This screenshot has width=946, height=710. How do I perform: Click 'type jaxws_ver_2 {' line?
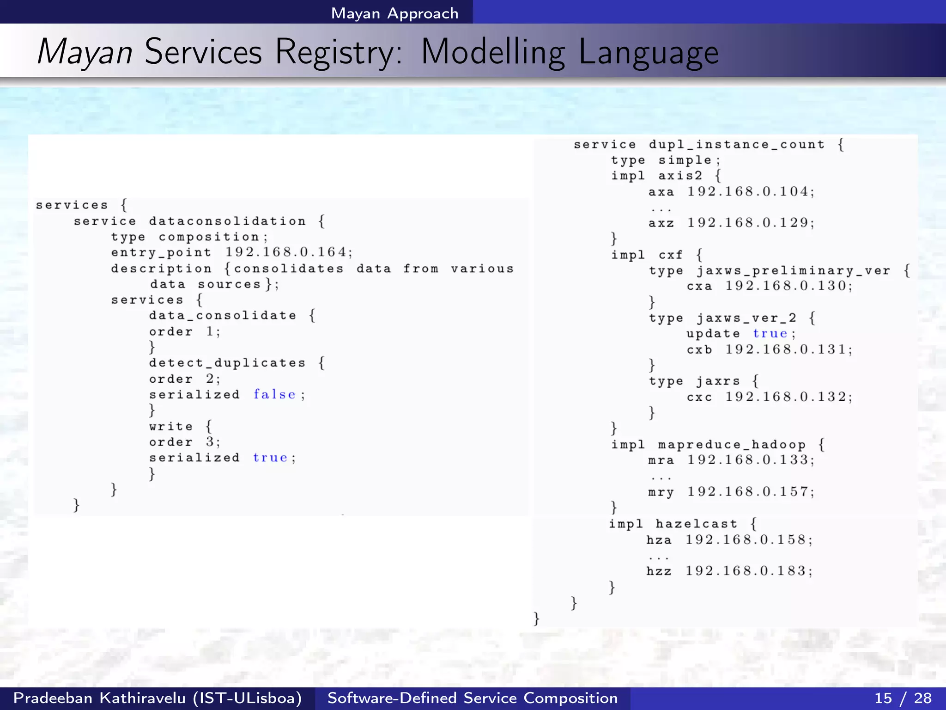click(x=733, y=318)
